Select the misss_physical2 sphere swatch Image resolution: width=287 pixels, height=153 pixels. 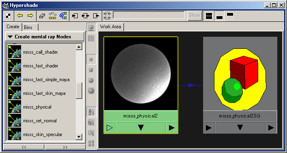(x=141, y=73)
